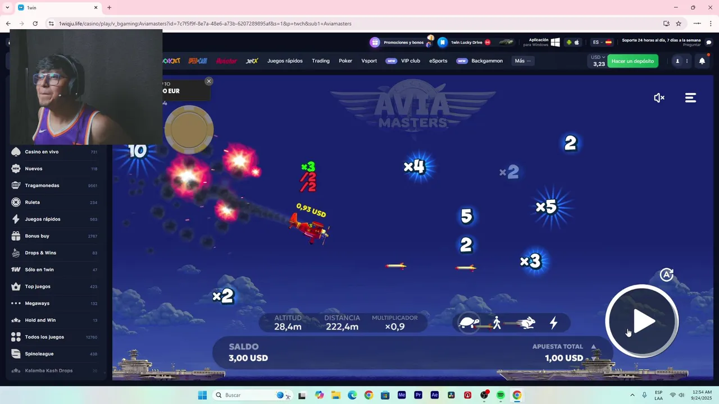The height and width of the screenshot is (404, 719).
Task: Click the Juegos rápidos lightning sidebar icon
Action: tap(16, 219)
